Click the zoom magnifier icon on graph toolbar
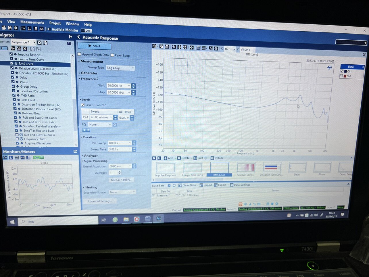Image resolution: width=369 pixels, height=277 pixels. tap(174, 47)
